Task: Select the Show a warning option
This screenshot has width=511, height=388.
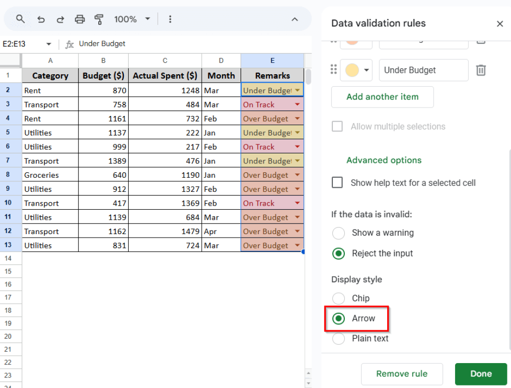Action: tap(339, 233)
